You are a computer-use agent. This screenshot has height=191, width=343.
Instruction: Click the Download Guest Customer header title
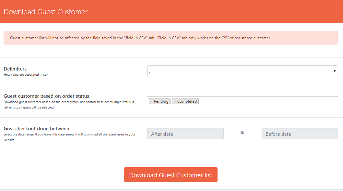(x=46, y=12)
